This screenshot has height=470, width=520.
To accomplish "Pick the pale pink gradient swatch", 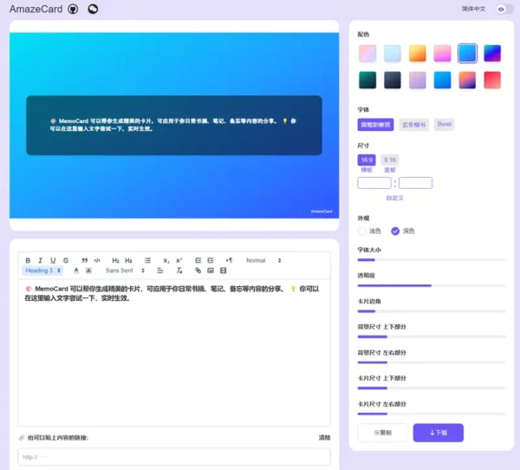I will pos(367,53).
